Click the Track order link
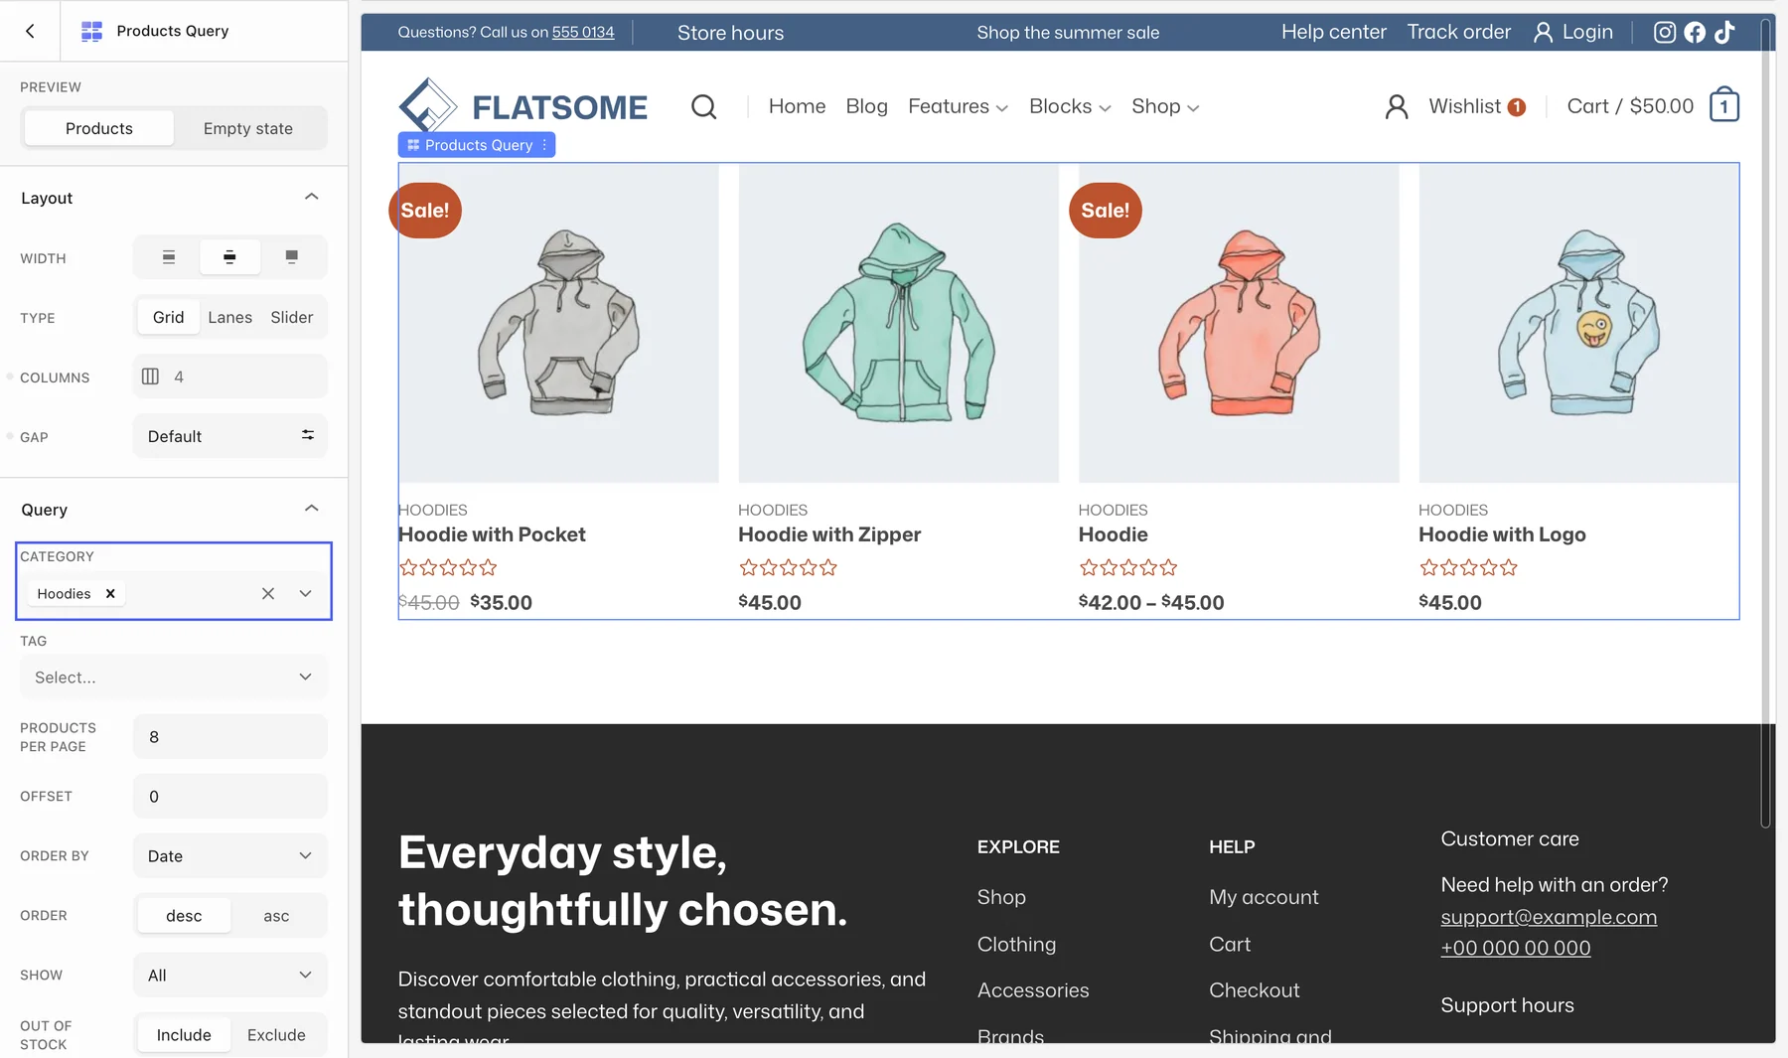This screenshot has width=1788, height=1058. tap(1458, 32)
